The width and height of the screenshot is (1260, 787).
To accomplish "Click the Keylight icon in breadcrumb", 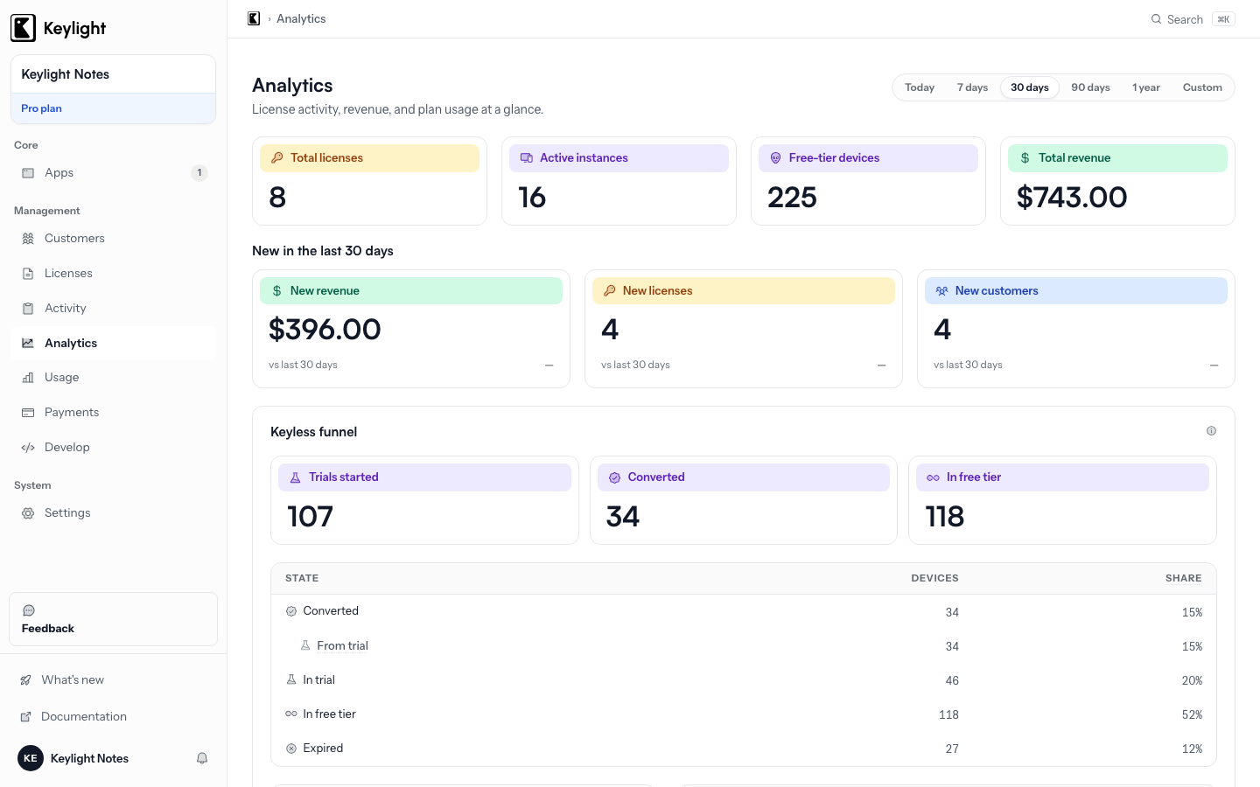I will pos(254,18).
